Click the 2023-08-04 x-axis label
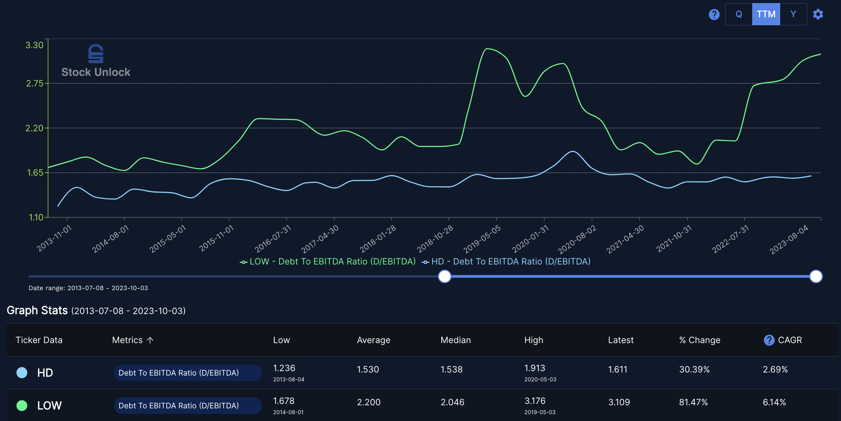Viewport: 841px width, 421px height. [789, 239]
